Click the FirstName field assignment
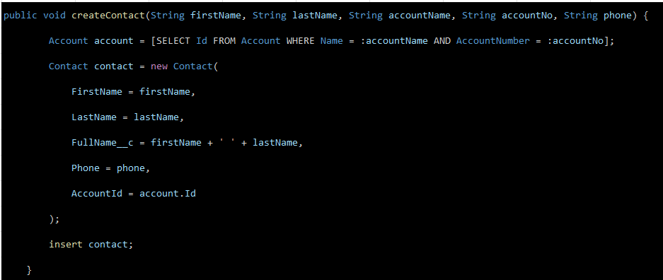 pyautogui.click(x=133, y=92)
